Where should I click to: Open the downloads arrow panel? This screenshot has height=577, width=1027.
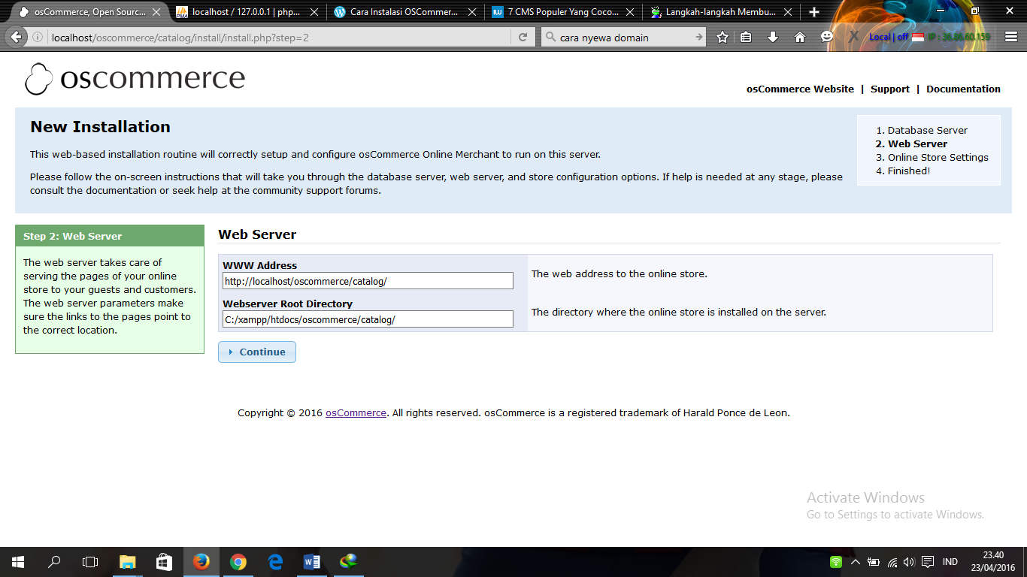point(773,37)
